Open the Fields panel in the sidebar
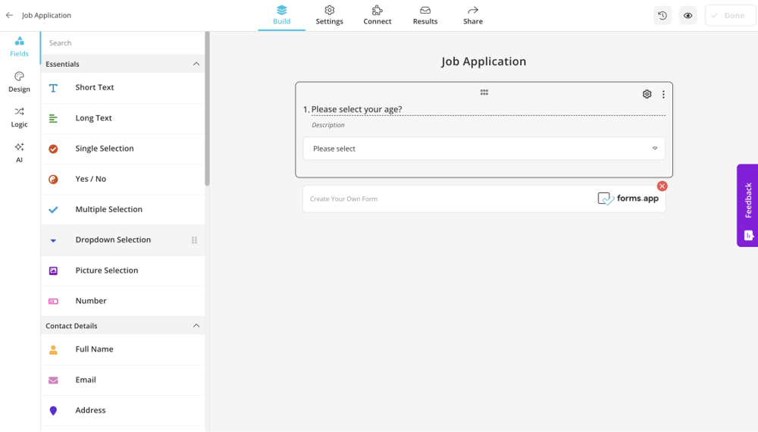Image resolution: width=758 pixels, height=432 pixels. tap(20, 47)
